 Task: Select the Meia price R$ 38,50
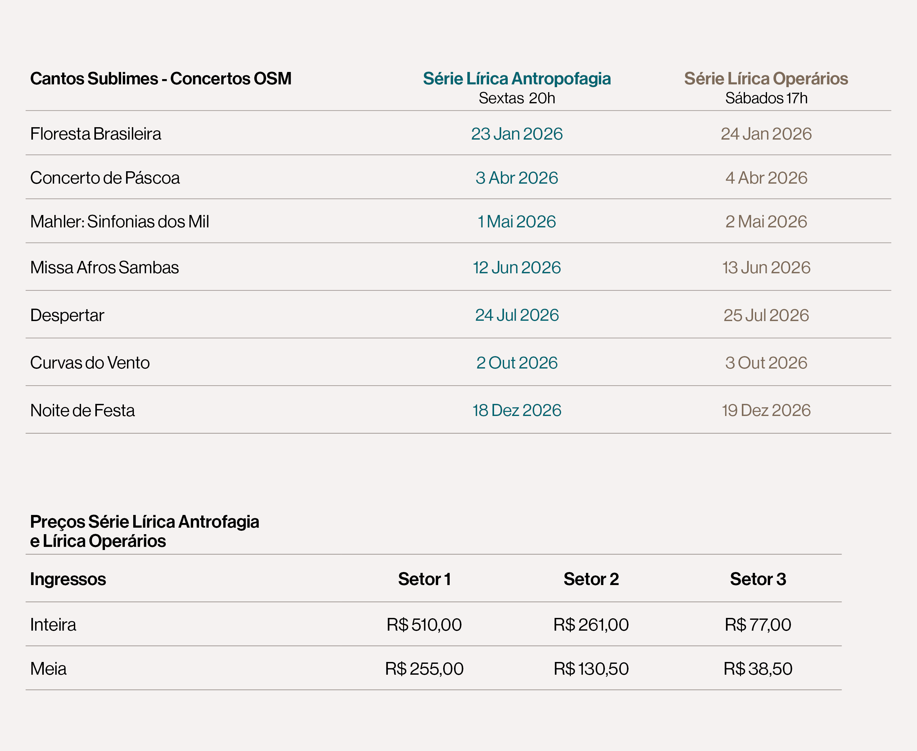pos(758,669)
